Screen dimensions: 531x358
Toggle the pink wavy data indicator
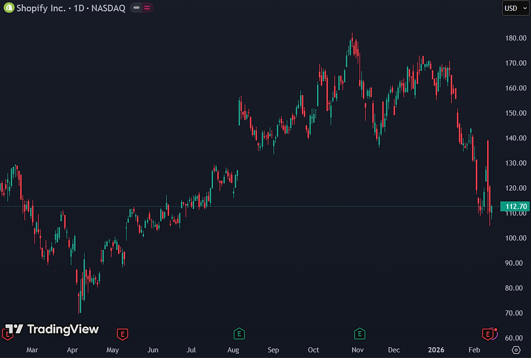(x=147, y=8)
